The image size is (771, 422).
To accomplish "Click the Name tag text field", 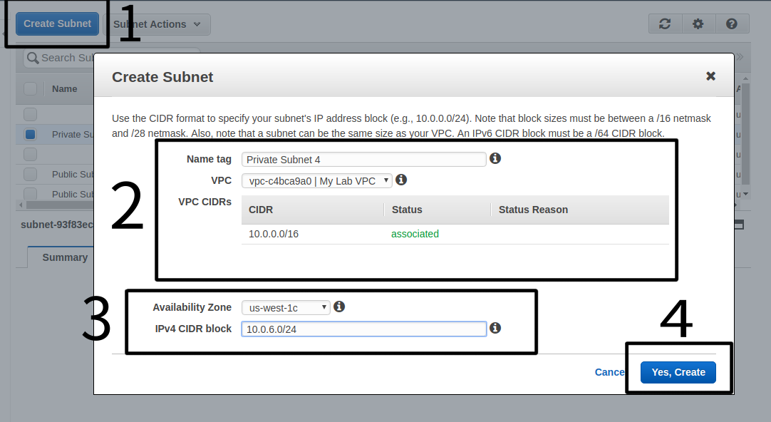I will [x=363, y=159].
